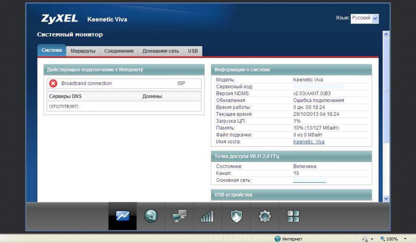416x243 pixels.
Task: Click the current time 29/10/2013 04:18:24
Action: (316, 114)
